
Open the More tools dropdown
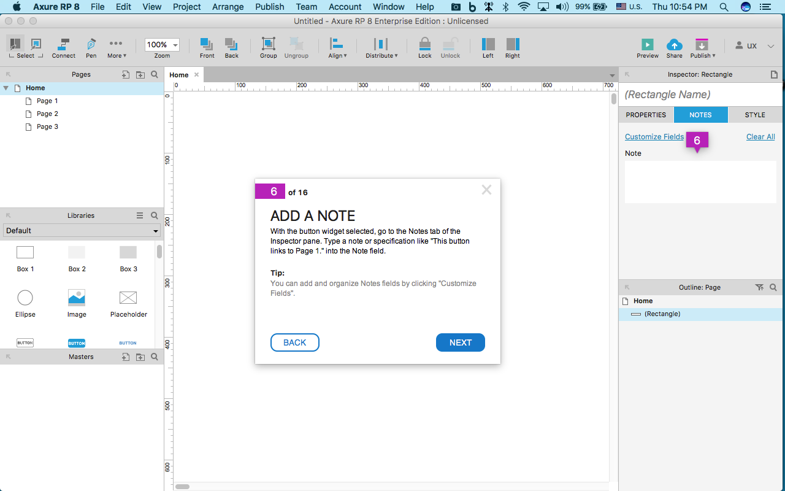pyautogui.click(x=116, y=48)
